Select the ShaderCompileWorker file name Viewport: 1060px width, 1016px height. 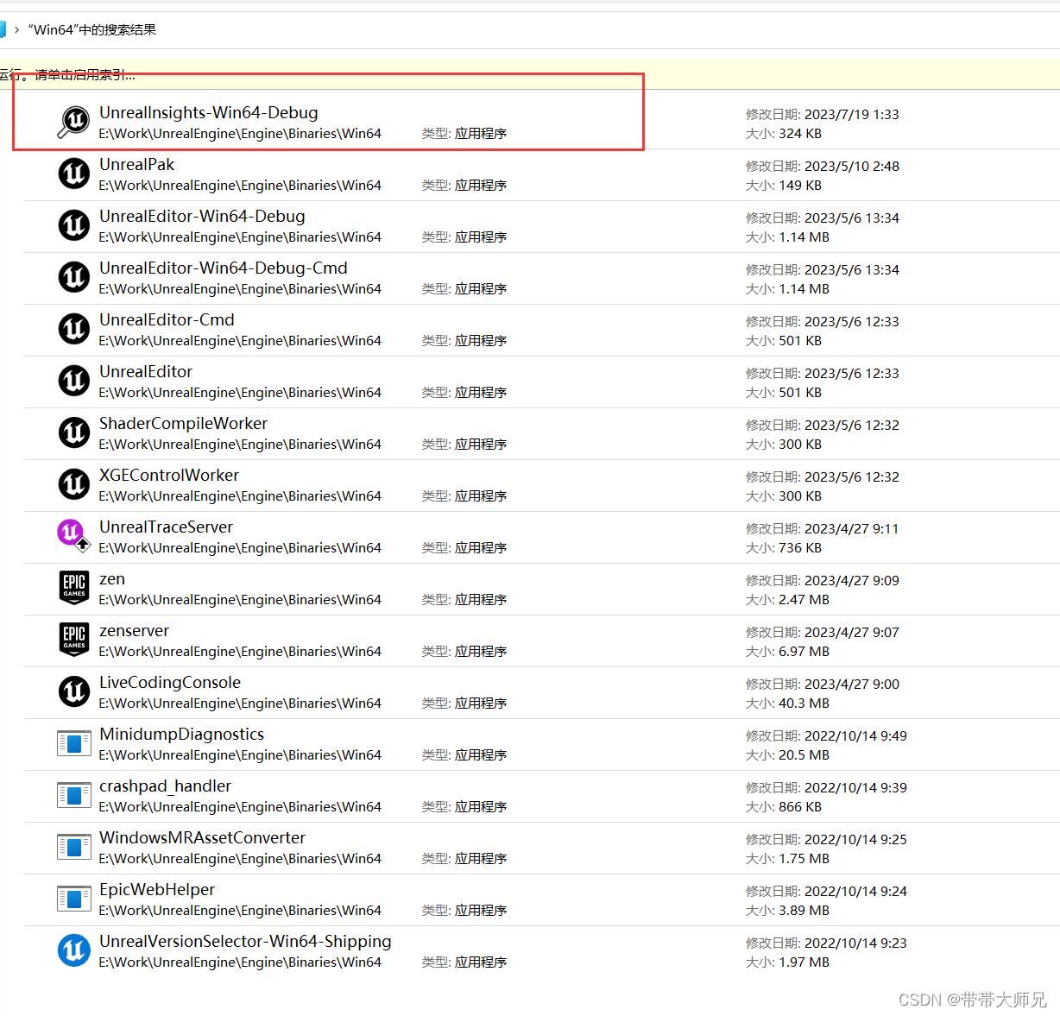pyautogui.click(x=183, y=423)
